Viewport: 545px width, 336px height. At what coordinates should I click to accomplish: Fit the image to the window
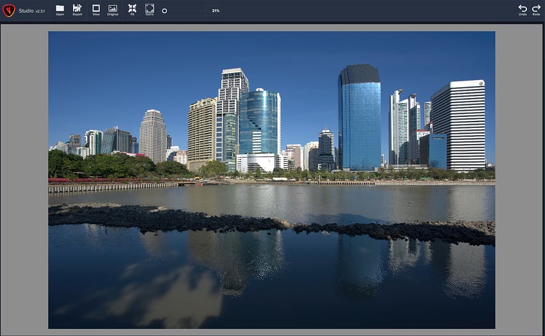(132, 10)
